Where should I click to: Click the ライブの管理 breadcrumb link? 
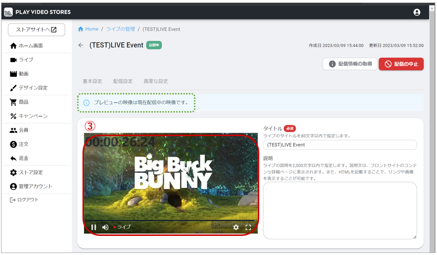pos(120,29)
